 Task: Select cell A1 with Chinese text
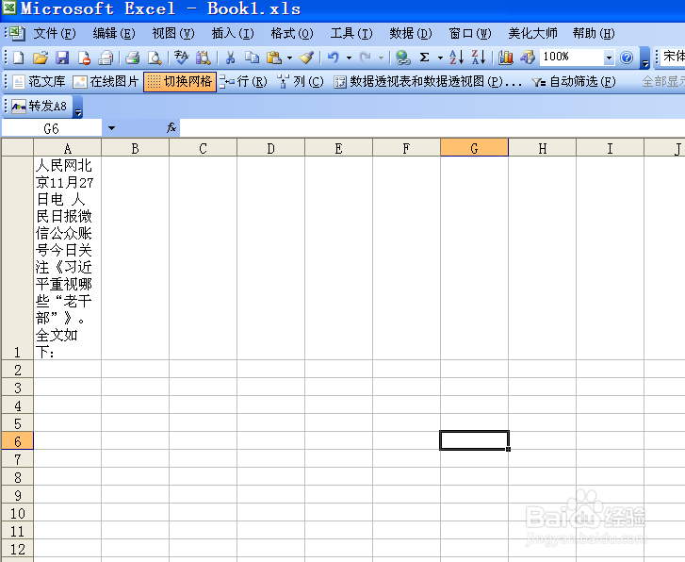[67, 258]
